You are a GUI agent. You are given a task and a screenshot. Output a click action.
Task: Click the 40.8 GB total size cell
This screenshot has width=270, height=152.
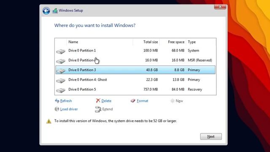[152, 70]
